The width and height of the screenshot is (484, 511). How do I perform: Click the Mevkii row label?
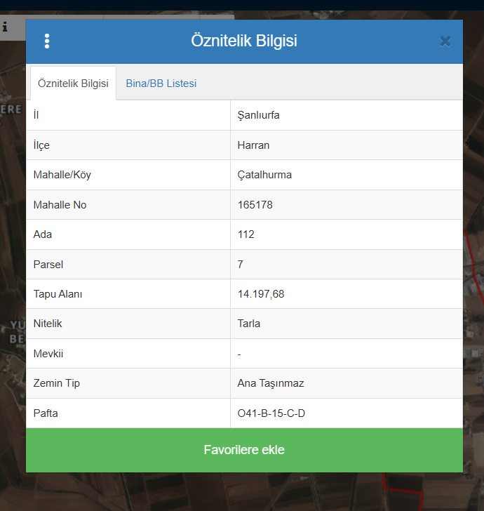[x=48, y=354]
